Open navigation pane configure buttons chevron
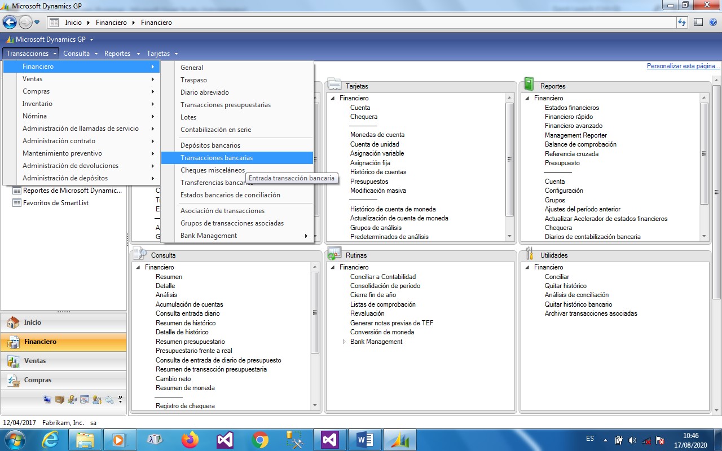 (120, 399)
